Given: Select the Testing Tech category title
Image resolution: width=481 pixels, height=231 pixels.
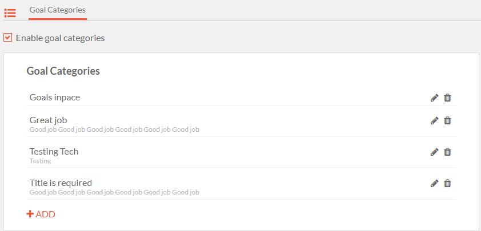Looking at the screenshot, I should (54, 151).
